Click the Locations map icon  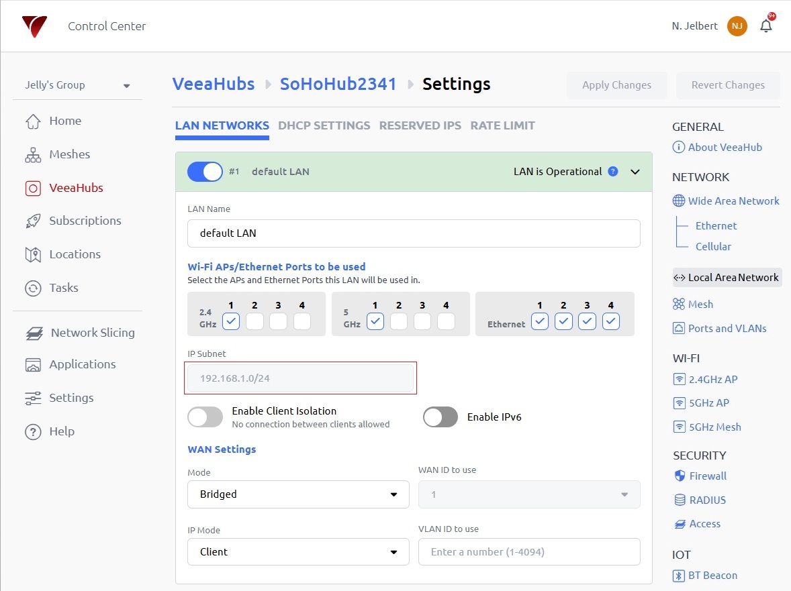[x=34, y=254]
